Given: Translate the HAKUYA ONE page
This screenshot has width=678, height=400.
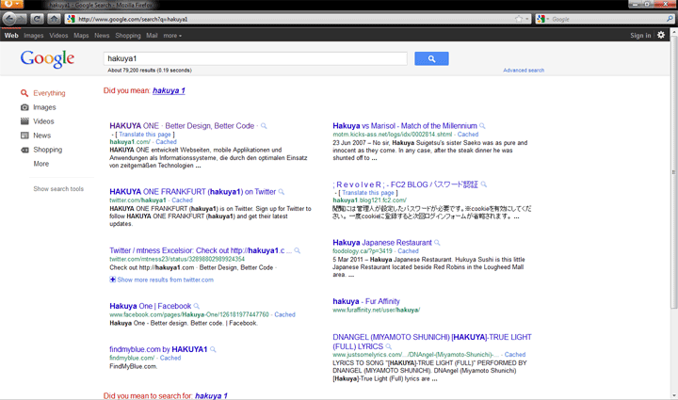Looking at the screenshot, I should pos(145,135).
